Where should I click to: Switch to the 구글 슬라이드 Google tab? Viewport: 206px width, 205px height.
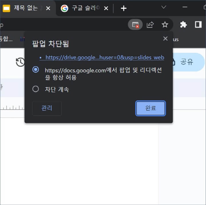[x=84, y=8]
